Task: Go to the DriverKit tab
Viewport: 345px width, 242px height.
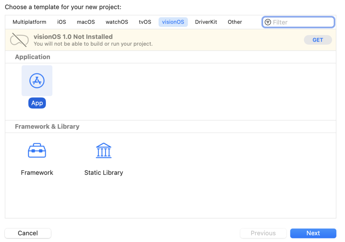Action: pyautogui.click(x=206, y=22)
